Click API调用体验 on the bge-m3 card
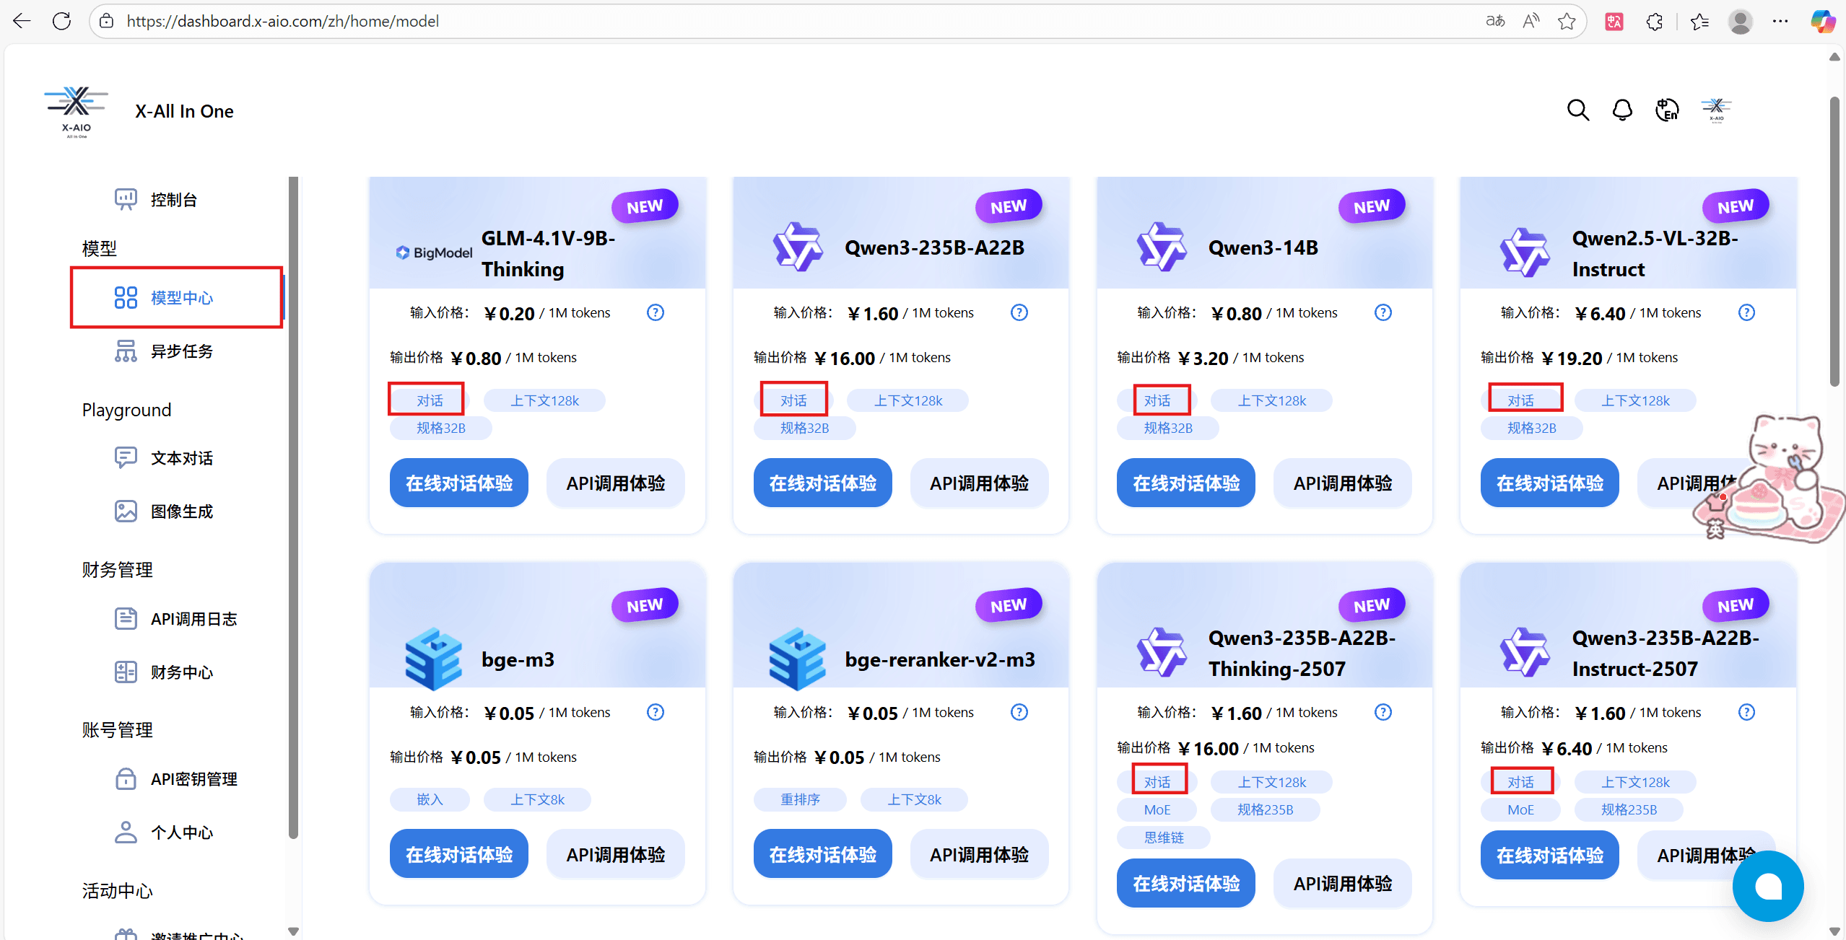 pos(615,854)
